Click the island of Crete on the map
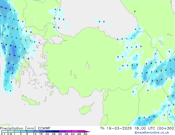The height and width of the screenshot is (135, 175). (30, 101)
